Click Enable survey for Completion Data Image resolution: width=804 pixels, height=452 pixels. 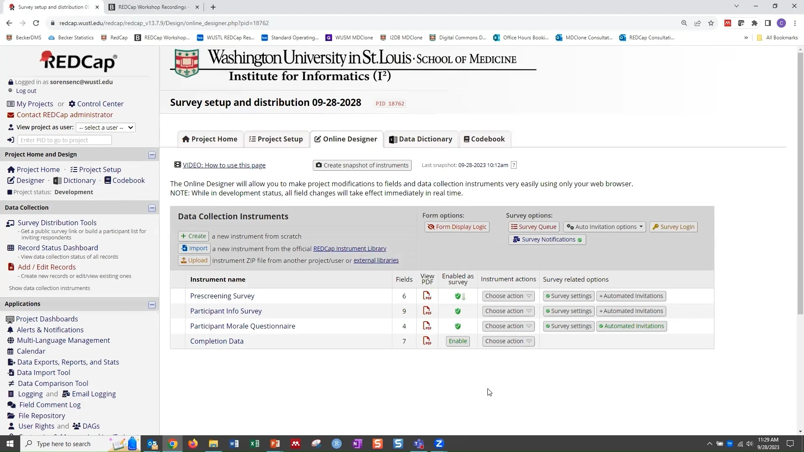click(458, 341)
